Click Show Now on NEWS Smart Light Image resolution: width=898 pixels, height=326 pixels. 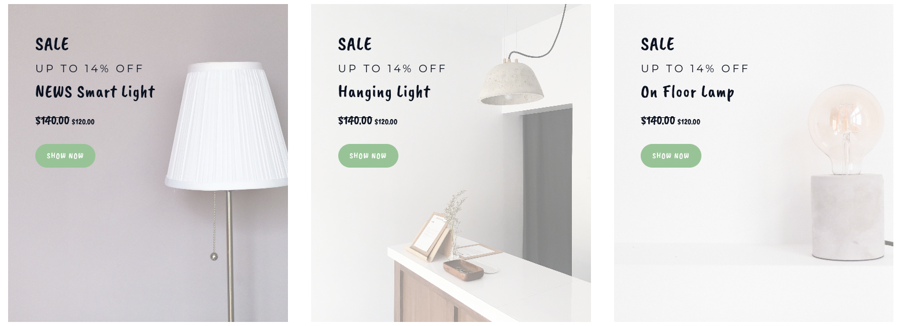(65, 156)
